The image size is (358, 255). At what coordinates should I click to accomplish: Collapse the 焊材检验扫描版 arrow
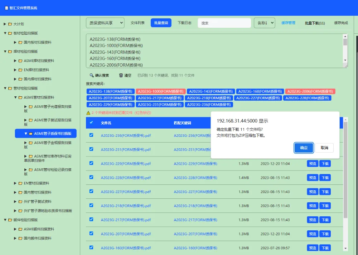click(5, 52)
